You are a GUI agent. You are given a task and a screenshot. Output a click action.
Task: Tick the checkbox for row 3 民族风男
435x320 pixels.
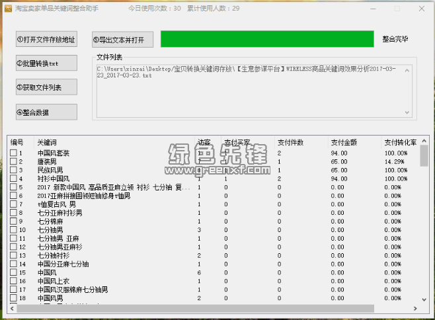point(13,170)
